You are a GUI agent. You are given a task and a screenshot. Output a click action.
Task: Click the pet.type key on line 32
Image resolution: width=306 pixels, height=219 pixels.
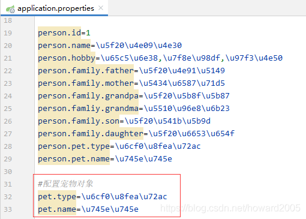coord(57,197)
